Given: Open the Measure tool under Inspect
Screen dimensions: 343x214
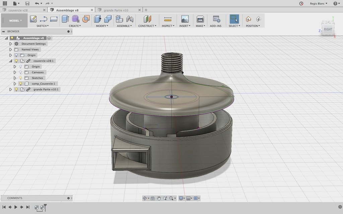Looking at the screenshot, I should [167, 18].
